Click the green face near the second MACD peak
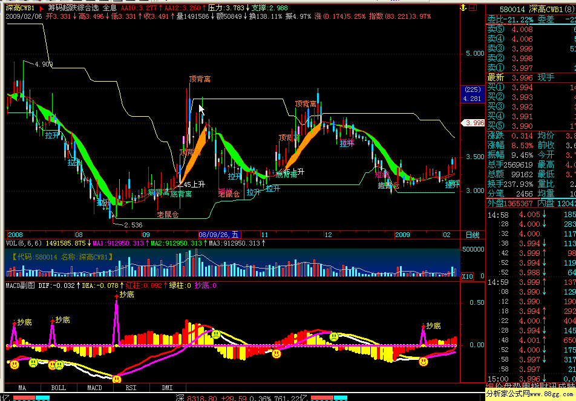 (x=333, y=336)
